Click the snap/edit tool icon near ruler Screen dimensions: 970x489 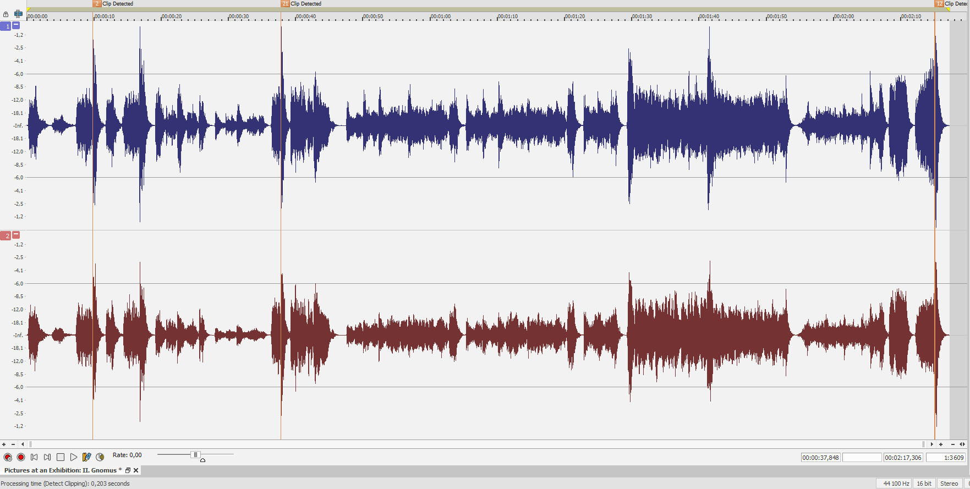click(x=18, y=14)
